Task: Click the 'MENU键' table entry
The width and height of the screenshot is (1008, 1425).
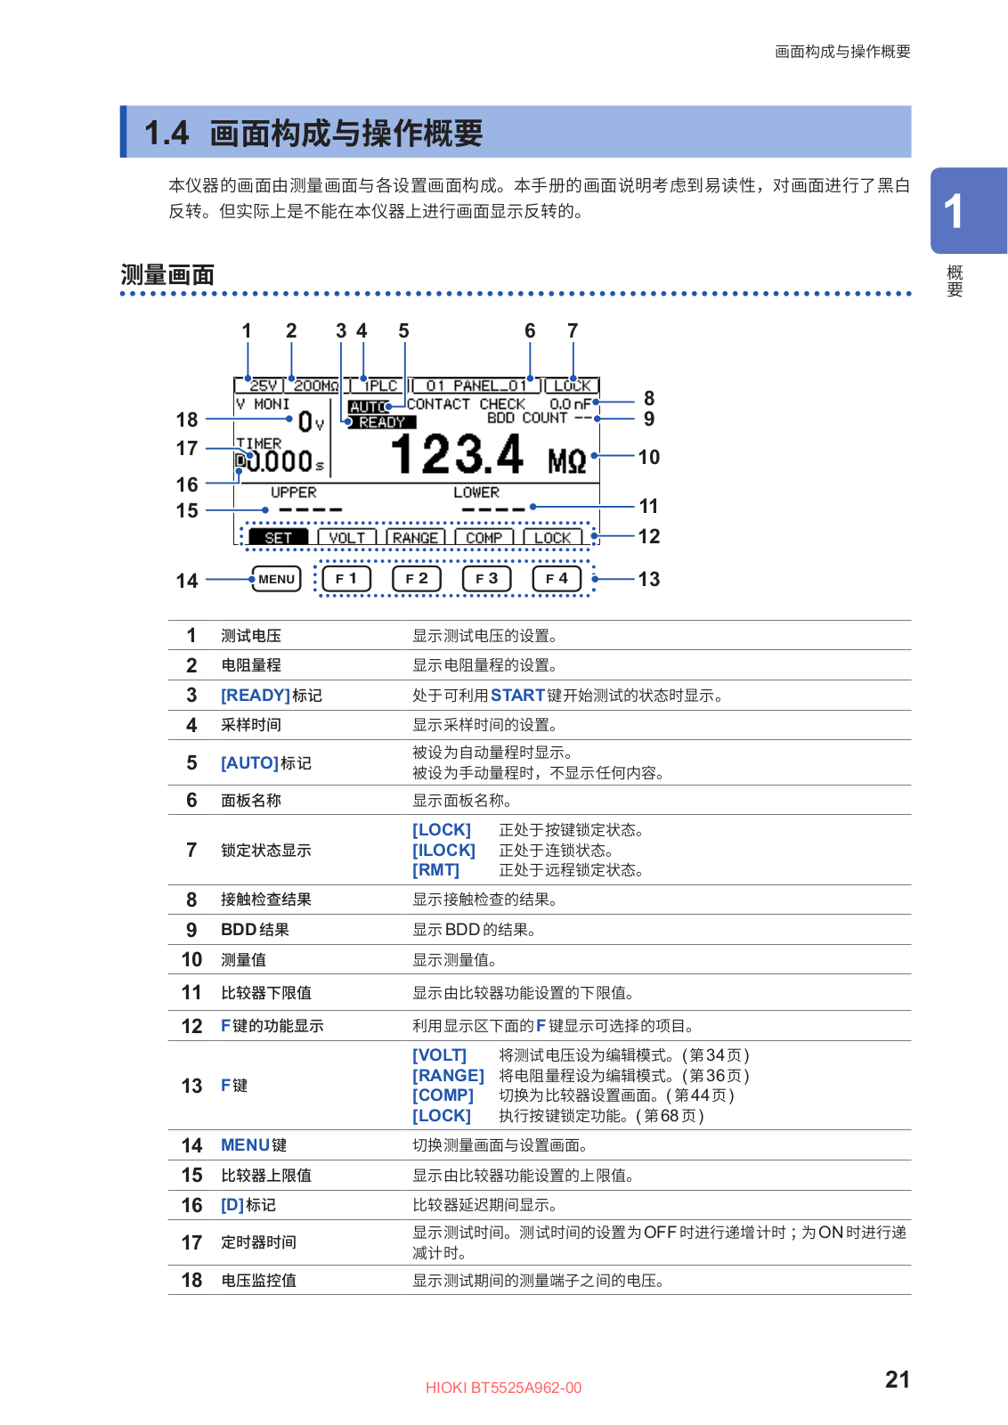Action: point(254,1145)
